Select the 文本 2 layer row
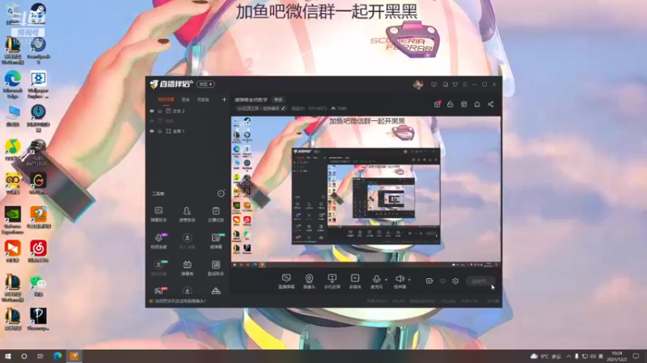The image size is (647, 363). pyautogui.click(x=188, y=111)
